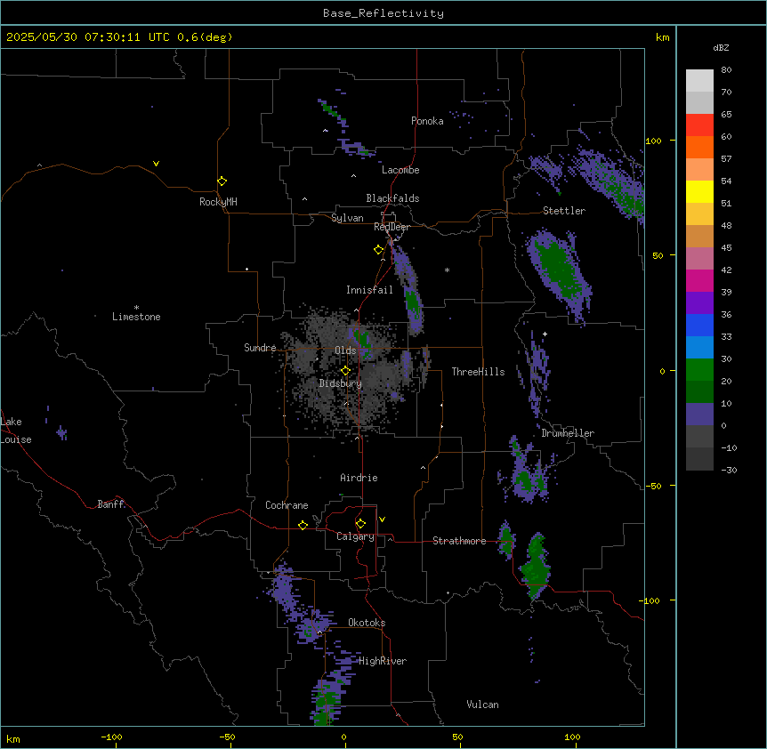
Task: Select the Okotoks label
Action: 367,623
